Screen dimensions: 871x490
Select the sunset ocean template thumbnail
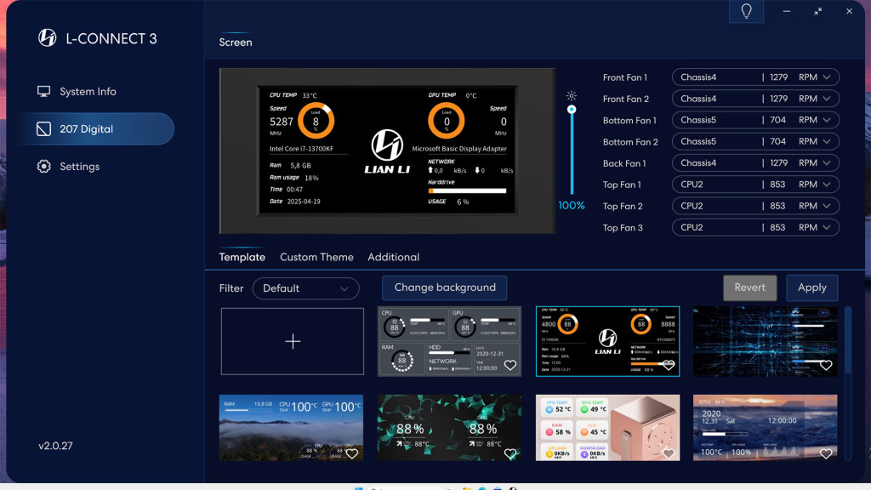[766, 428]
